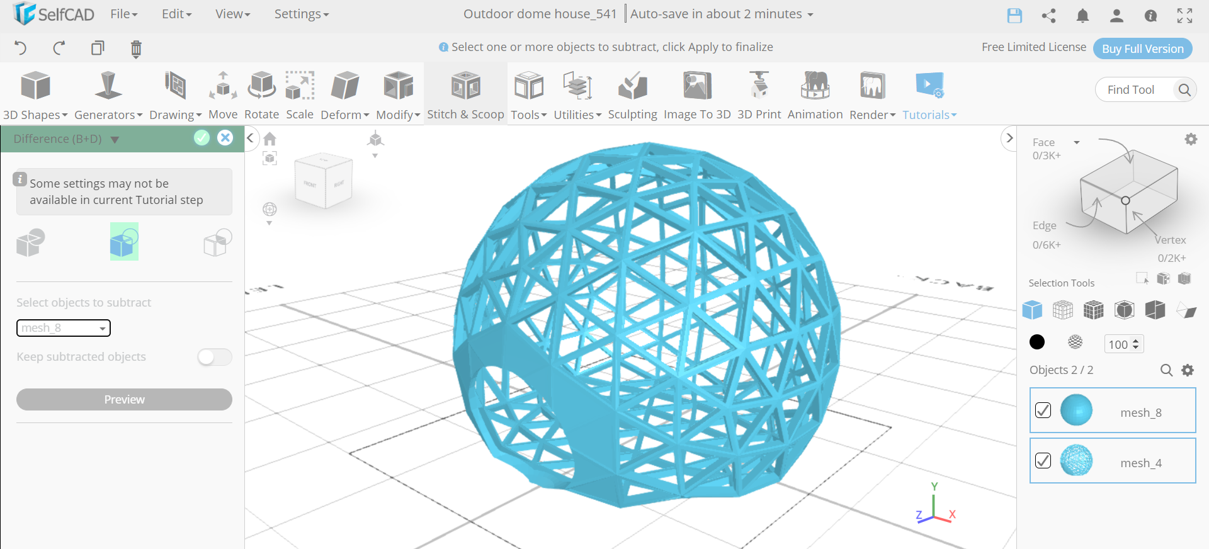Select the Union boolean operation icon

coord(31,242)
